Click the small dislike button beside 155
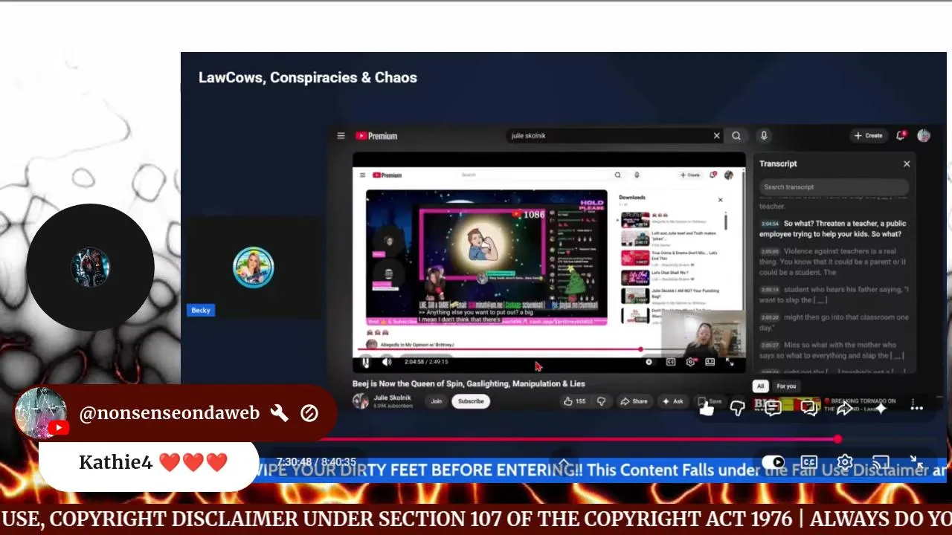The width and height of the screenshot is (952, 535). tap(601, 401)
